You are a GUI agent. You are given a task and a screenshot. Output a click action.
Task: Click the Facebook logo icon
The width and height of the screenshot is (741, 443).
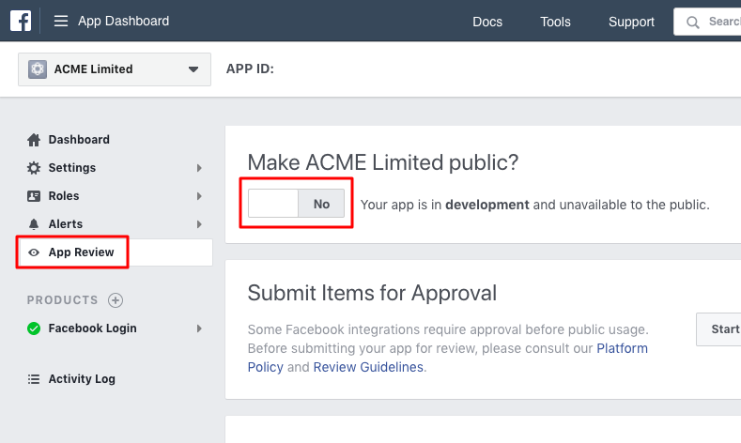tap(21, 21)
